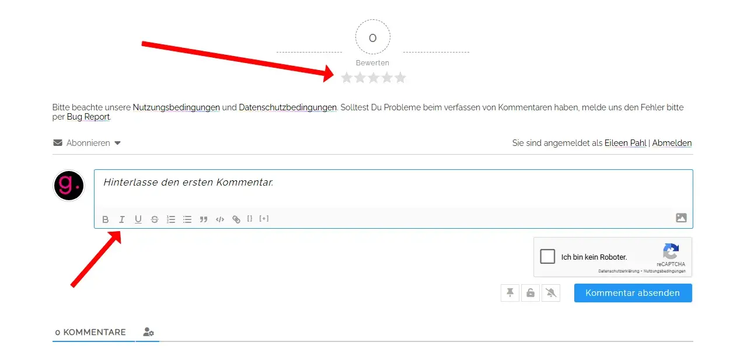The width and height of the screenshot is (740, 363).
Task: Click the underline formatting icon
Action: tap(138, 219)
